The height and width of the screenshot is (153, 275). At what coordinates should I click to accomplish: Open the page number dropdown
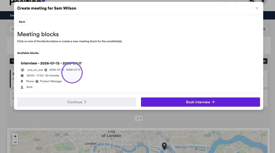(x=139, y=118)
